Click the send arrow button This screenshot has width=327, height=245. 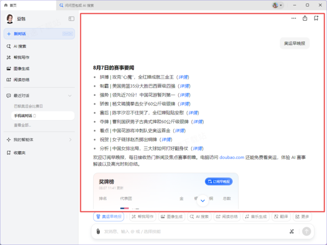[306, 231]
